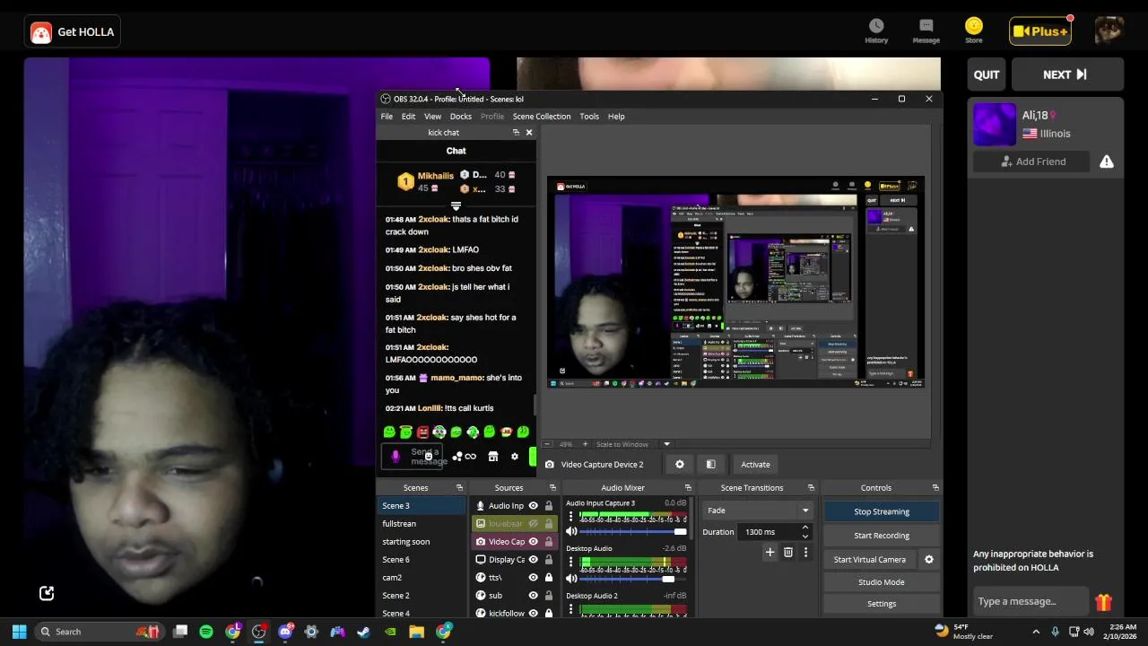Open the HOLLA Message icon
1148x646 pixels.
coord(926,31)
